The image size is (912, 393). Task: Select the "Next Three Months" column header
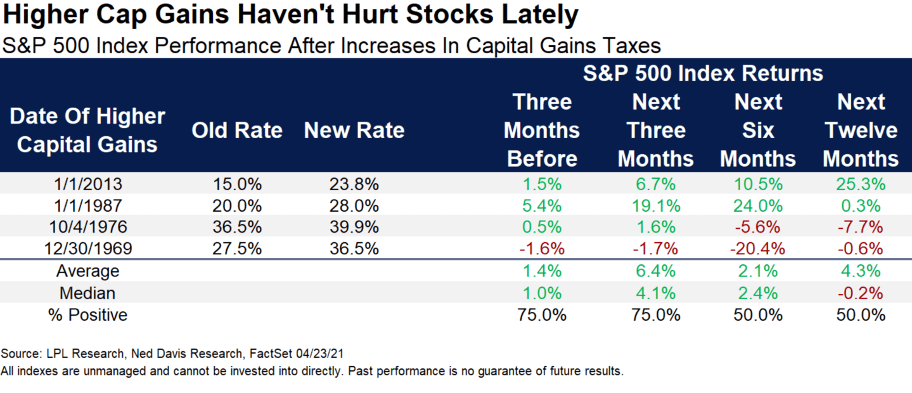click(656, 131)
